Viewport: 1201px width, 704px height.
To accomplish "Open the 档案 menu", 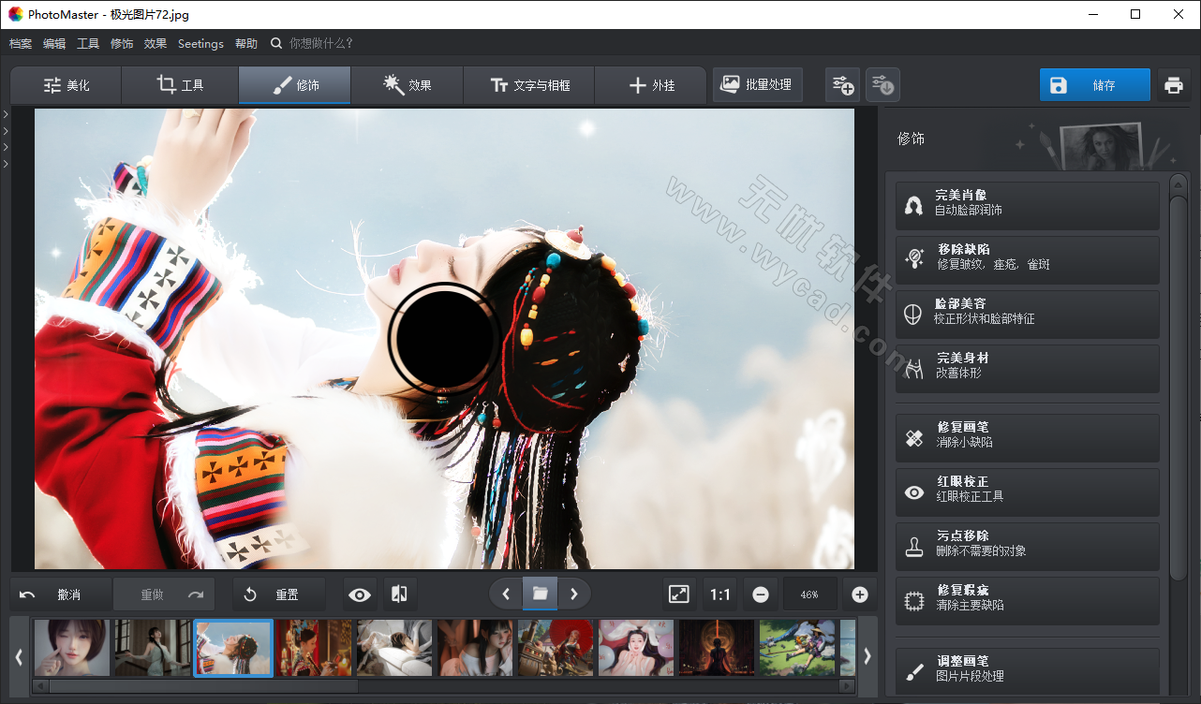I will click(x=20, y=43).
